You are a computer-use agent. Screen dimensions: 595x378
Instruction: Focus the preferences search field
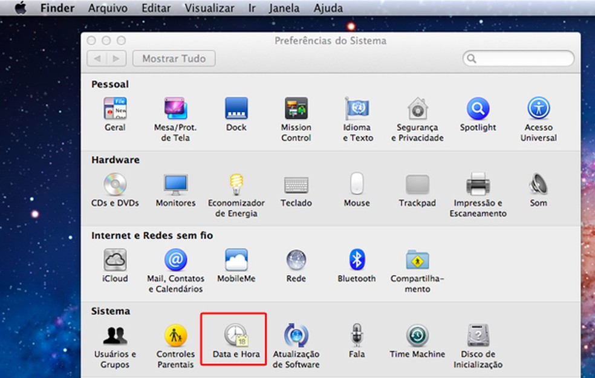(x=518, y=59)
